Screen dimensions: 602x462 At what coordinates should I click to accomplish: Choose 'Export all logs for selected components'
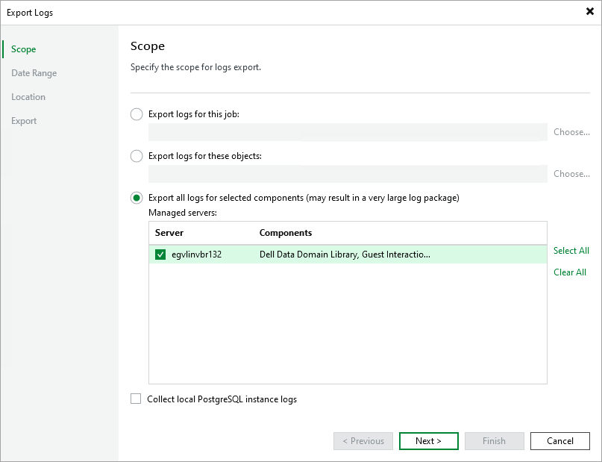pos(137,198)
